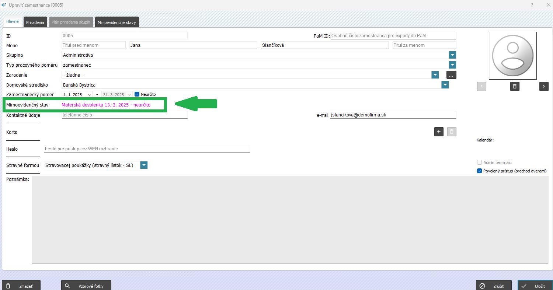Expand Domovské stredisko dropdown
The image size is (553, 290).
click(x=445, y=85)
